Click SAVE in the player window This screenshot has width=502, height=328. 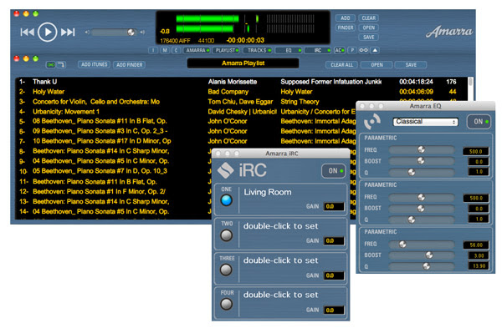(x=368, y=38)
